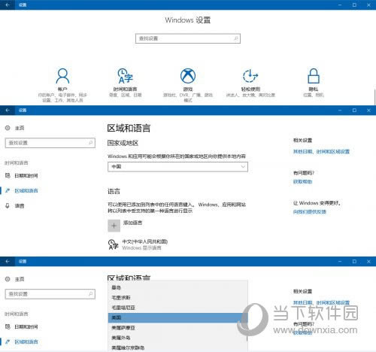Click the 语音 microphone icon in the sidebar
The width and height of the screenshot is (376, 352).
pyautogui.click(x=8, y=206)
